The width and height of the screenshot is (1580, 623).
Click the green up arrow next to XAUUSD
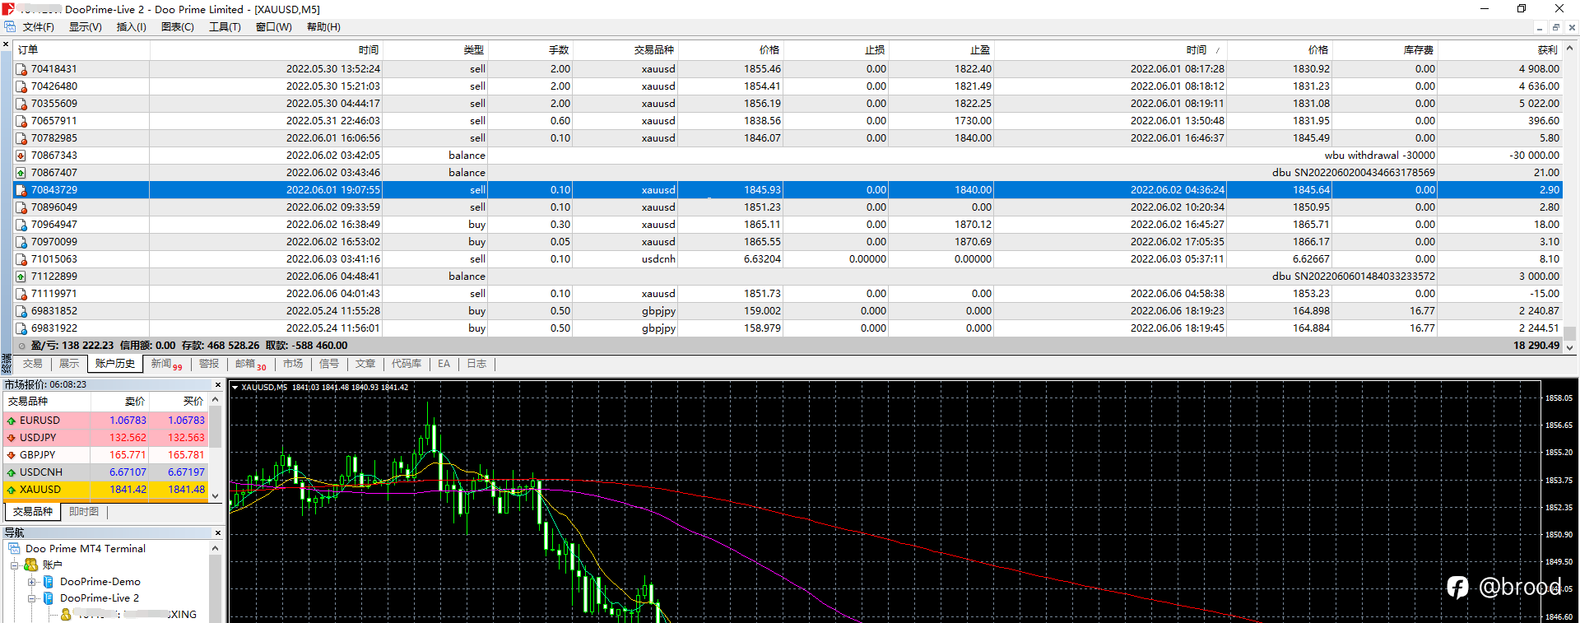tap(12, 490)
